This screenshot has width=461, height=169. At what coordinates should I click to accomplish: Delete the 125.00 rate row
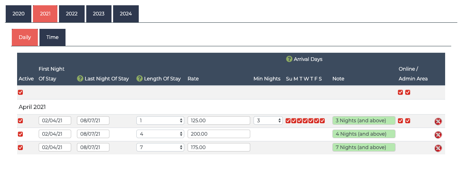coord(438,121)
